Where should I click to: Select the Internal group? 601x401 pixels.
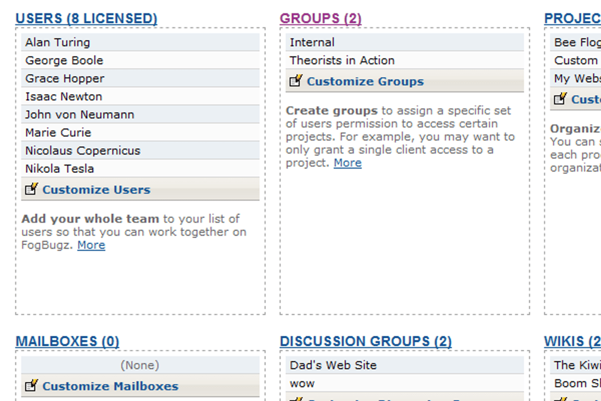coord(405,42)
